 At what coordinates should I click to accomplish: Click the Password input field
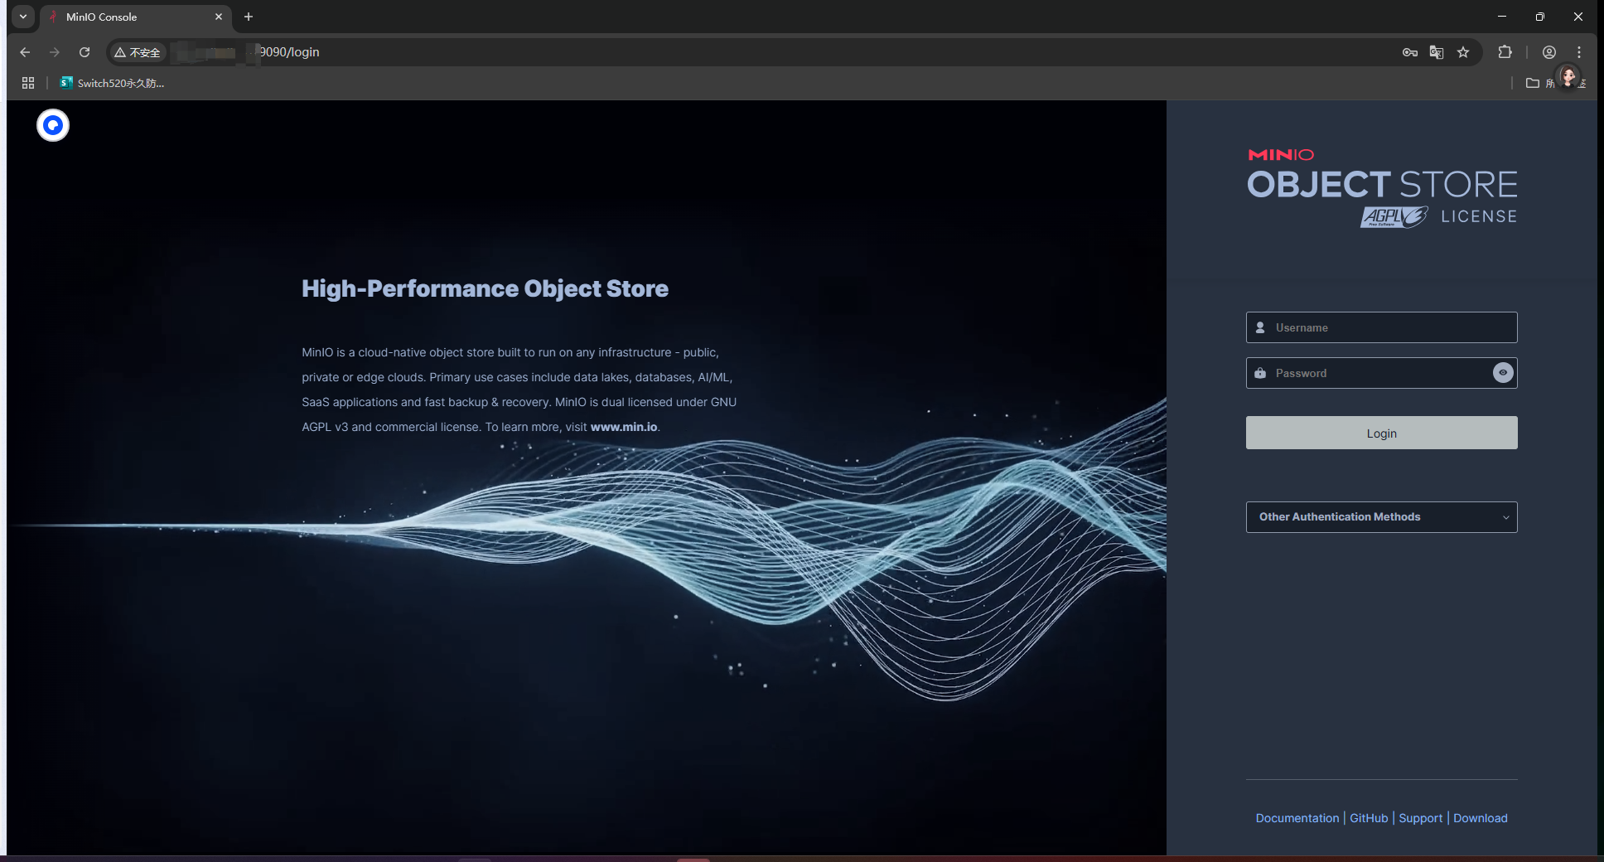click(1381, 373)
